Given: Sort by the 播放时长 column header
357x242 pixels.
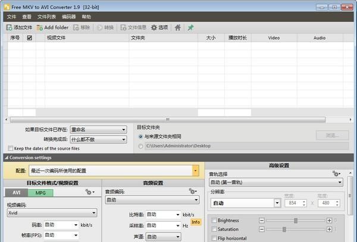Looking at the screenshot, I should [237, 37].
